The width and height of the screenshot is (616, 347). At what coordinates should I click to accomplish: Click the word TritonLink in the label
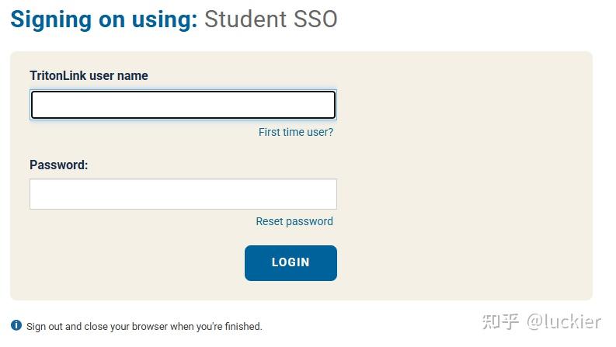(x=57, y=75)
